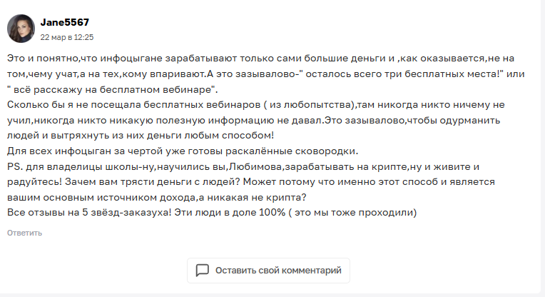Open the Jane5567 username link
Screen dimensions: 545x297
tap(65, 23)
